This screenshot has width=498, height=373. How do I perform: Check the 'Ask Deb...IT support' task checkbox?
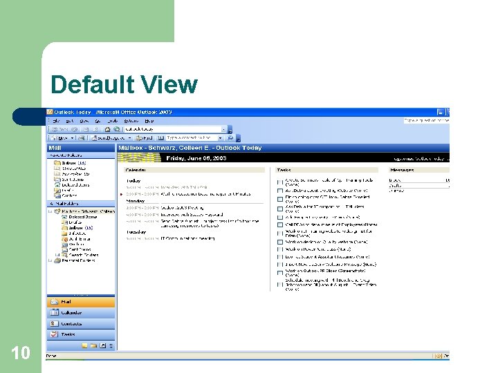coord(280,209)
